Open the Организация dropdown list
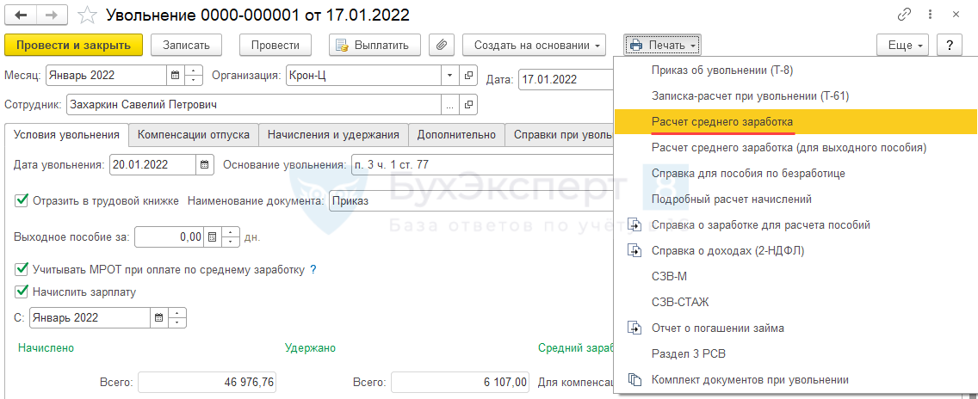This screenshot has width=978, height=399. click(x=449, y=76)
